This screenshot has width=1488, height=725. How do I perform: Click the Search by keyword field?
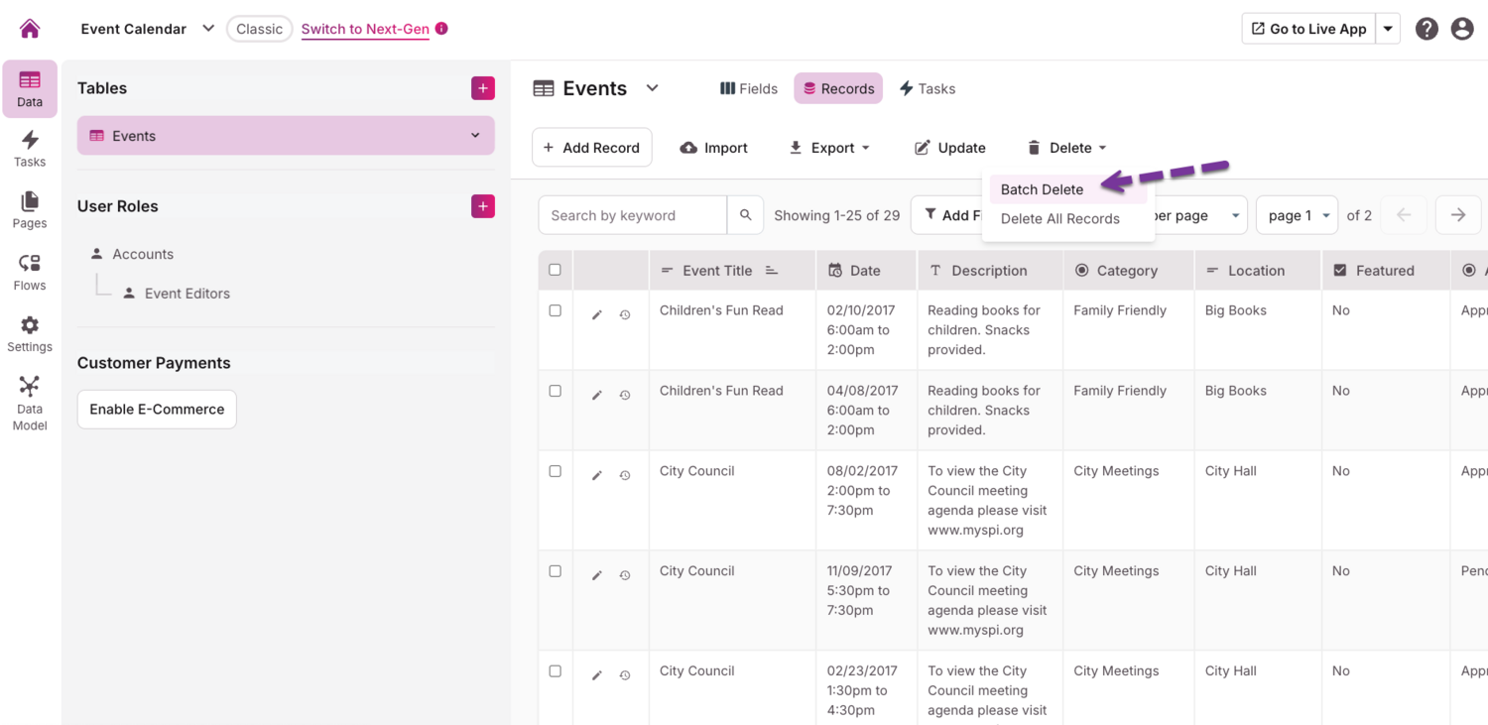(633, 215)
